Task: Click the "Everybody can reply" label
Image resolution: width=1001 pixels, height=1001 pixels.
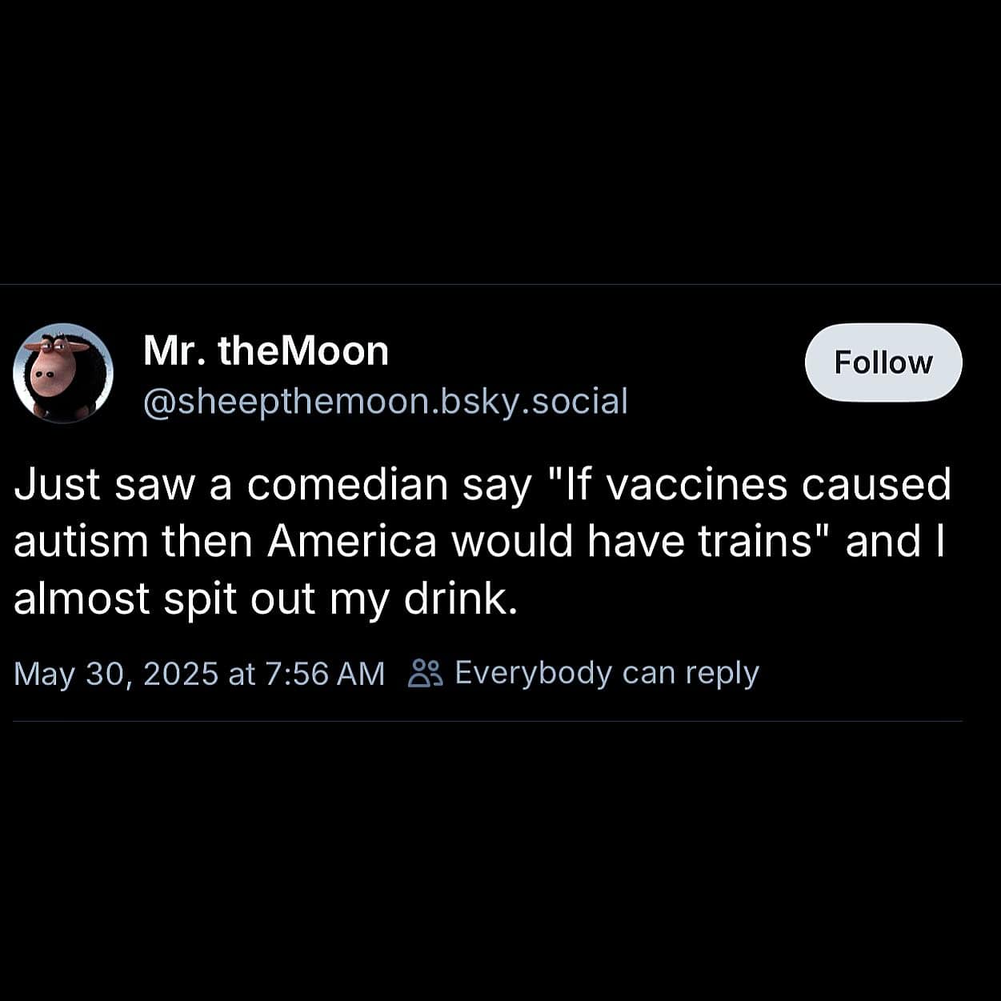Action: coord(607,673)
